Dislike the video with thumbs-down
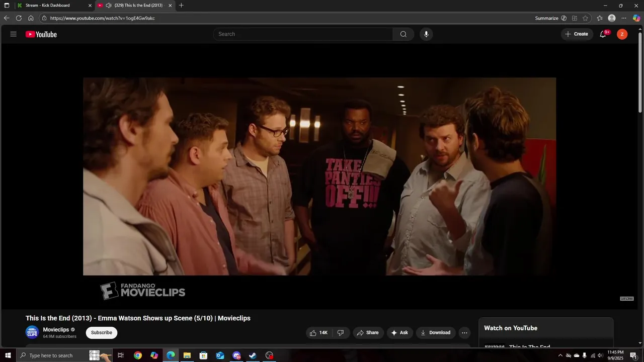The width and height of the screenshot is (644, 362). (x=341, y=332)
